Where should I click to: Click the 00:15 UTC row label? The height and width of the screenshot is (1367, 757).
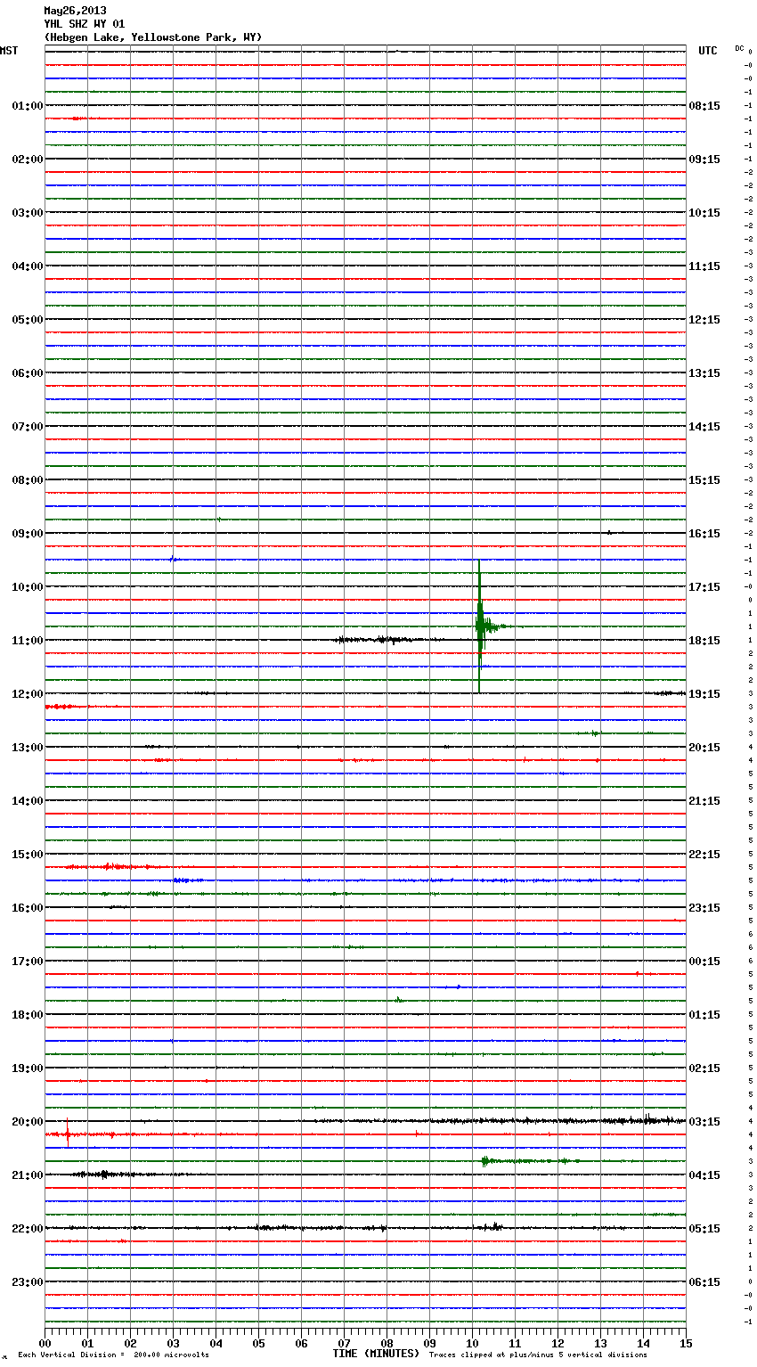pyautogui.click(x=704, y=962)
